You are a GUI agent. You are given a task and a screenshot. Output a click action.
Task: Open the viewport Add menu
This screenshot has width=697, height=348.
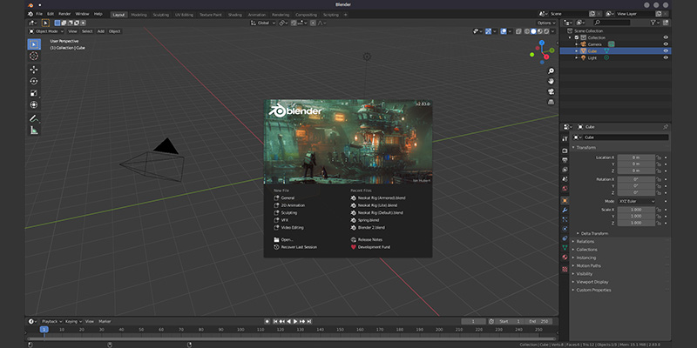[101, 31]
